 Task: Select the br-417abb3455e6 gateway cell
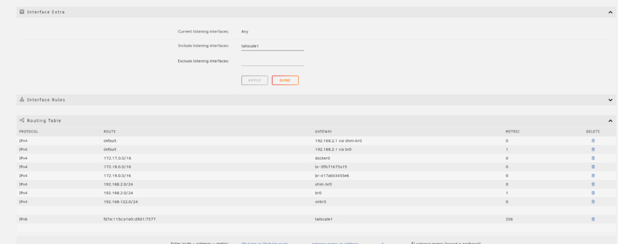[x=332, y=176]
